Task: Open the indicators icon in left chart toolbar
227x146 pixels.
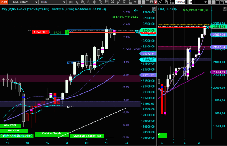Action: coord(112,2)
